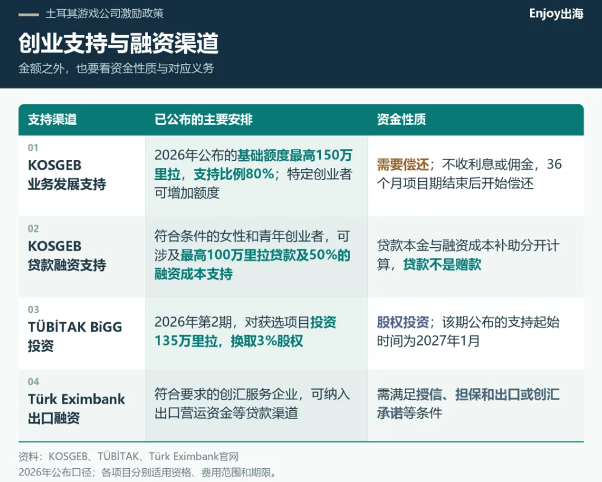Select the subtitle '金额之外，也要看资金性质与对应义务'
The image size is (602, 482).
(116, 68)
